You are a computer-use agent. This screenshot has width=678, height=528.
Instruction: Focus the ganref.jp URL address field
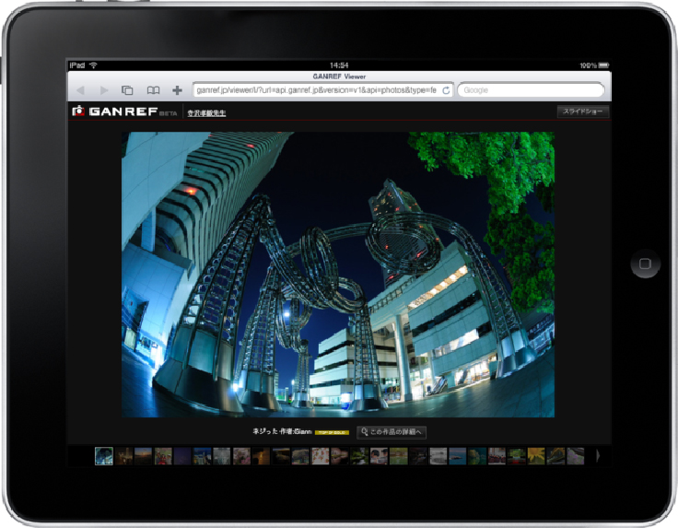point(322,90)
